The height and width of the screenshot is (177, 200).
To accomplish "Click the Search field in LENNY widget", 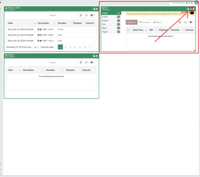I will pyautogui.click(x=63, y=62).
